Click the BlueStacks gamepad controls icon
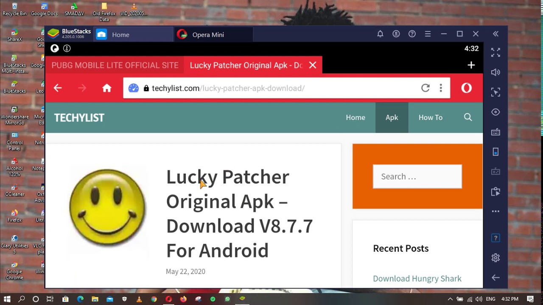Image resolution: width=543 pixels, height=305 pixels. click(x=495, y=172)
